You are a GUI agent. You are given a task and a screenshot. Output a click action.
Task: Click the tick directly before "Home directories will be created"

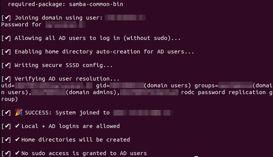[x=17, y=140]
